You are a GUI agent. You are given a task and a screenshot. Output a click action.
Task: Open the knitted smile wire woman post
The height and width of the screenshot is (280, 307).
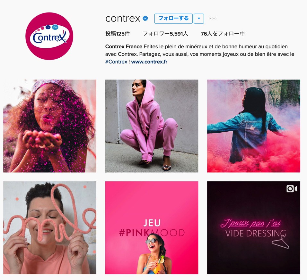pos(50,228)
